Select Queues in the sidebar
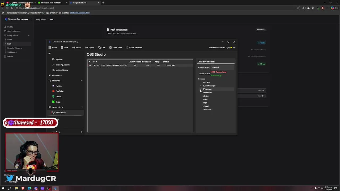This screenshot has width=340, height=191. coord(59,59)
